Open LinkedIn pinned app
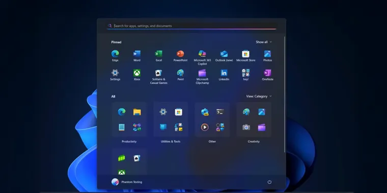This screenshot has width=387, height=193. point(224,75)
